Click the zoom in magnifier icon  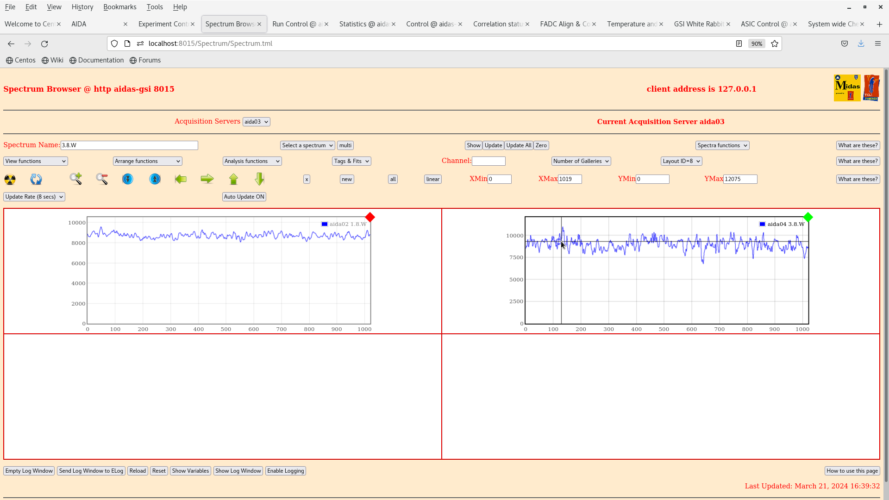76,179
